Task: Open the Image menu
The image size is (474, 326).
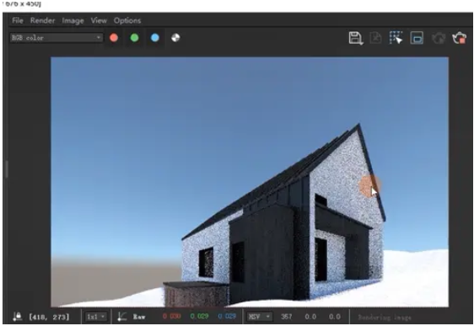Action: (x=73, y=20)
